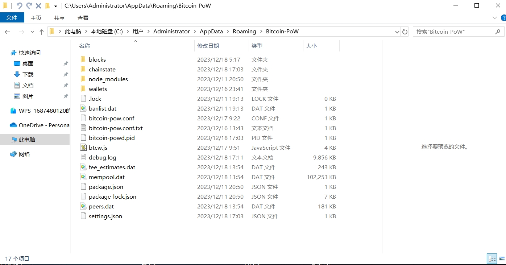The width and height of the screenshot is (506, 265).
Task: Click the redo icon in the title bar
Action: (29, 5)
